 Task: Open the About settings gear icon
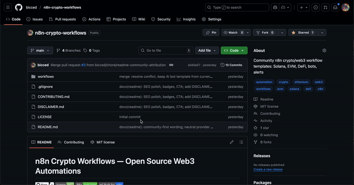pyautogui.click(x=324, y=50)
